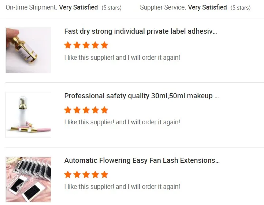The height and width of the screenshot is (205, 264).
Task: Click the review comment under Fan Lash Extensions
Action: tap(122, 187)
